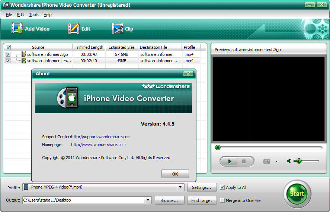Uncheck the software.informer.3gp checkbox
Image resolution: width=330 pixels, height=212 pixels.
8,54
